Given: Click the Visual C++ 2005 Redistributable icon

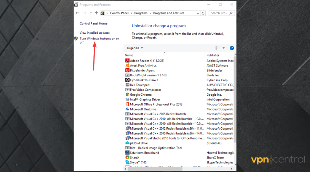Looking at the screenshot, I should point(127,114).
